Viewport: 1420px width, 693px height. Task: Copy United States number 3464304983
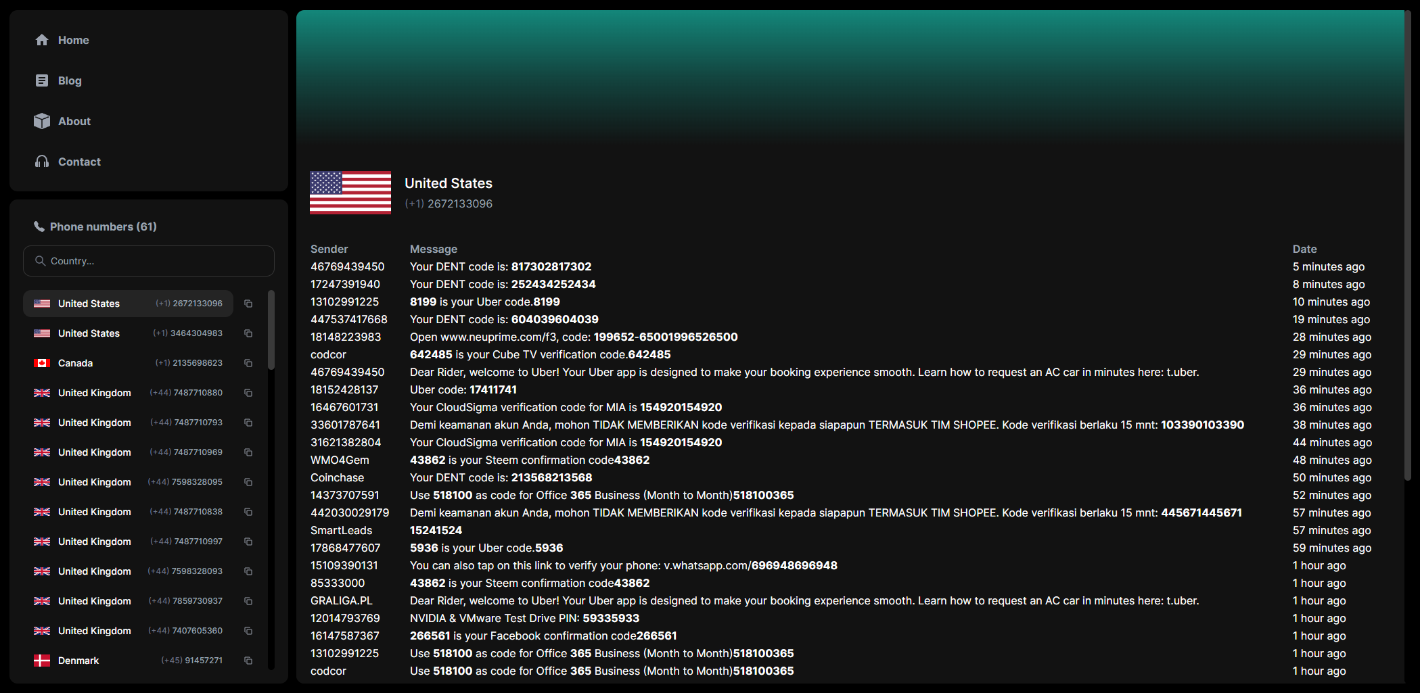[248, 333]
